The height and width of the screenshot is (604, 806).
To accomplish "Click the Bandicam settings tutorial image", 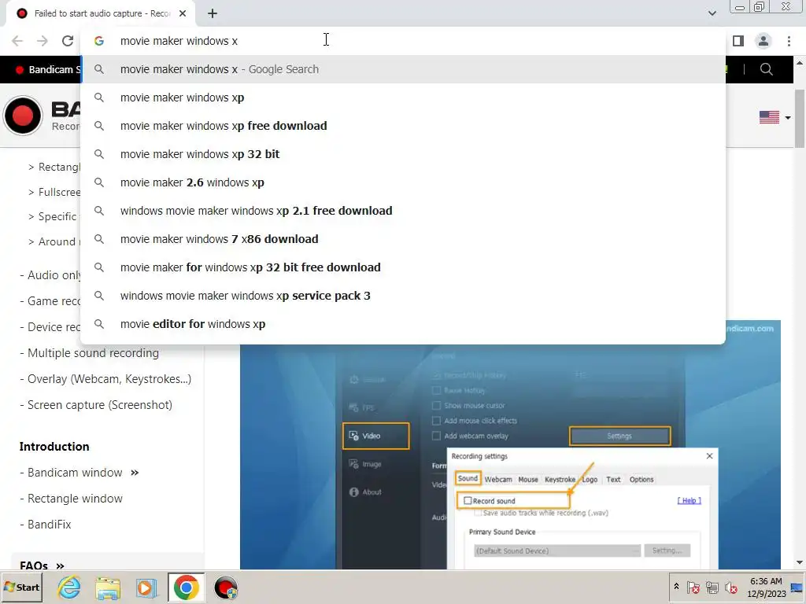I will (x=510, y=457).
